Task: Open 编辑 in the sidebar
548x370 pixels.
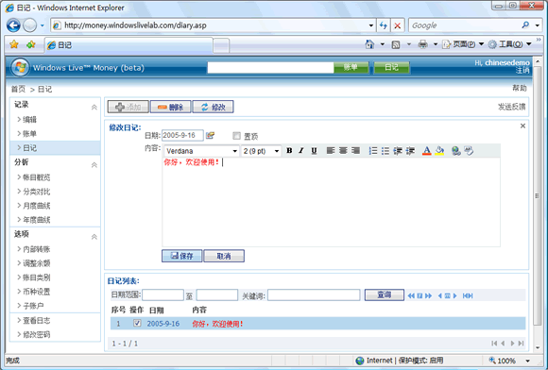Action: (29, 119)
